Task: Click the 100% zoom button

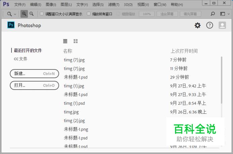Action: click(x=147, y=14)
